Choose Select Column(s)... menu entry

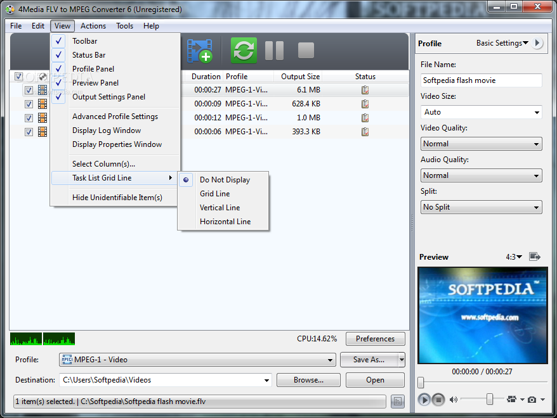(x=116, y=164)
